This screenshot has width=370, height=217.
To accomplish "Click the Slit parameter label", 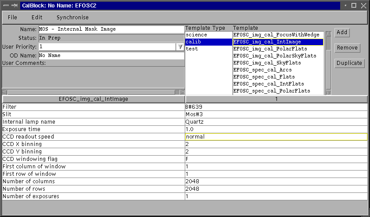I will click(7, 114).
